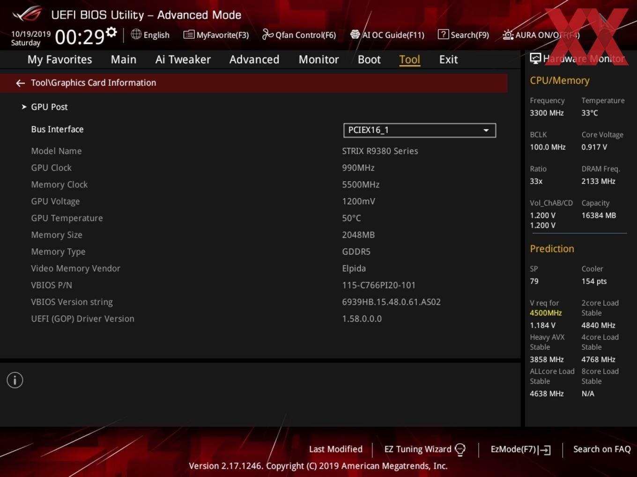Screen dimensions: 637x477
Task: Open the Bus Interface PCIEX16_1 dropdown
Action: click(x=420, y=130)
